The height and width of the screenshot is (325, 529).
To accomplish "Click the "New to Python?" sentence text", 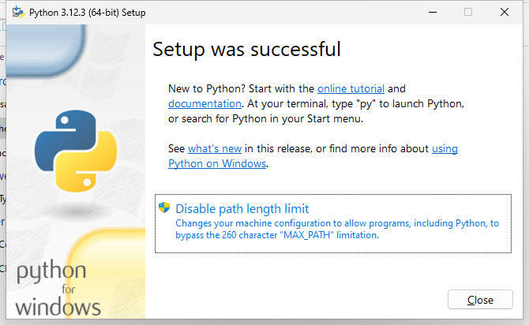I will point(207,88).
